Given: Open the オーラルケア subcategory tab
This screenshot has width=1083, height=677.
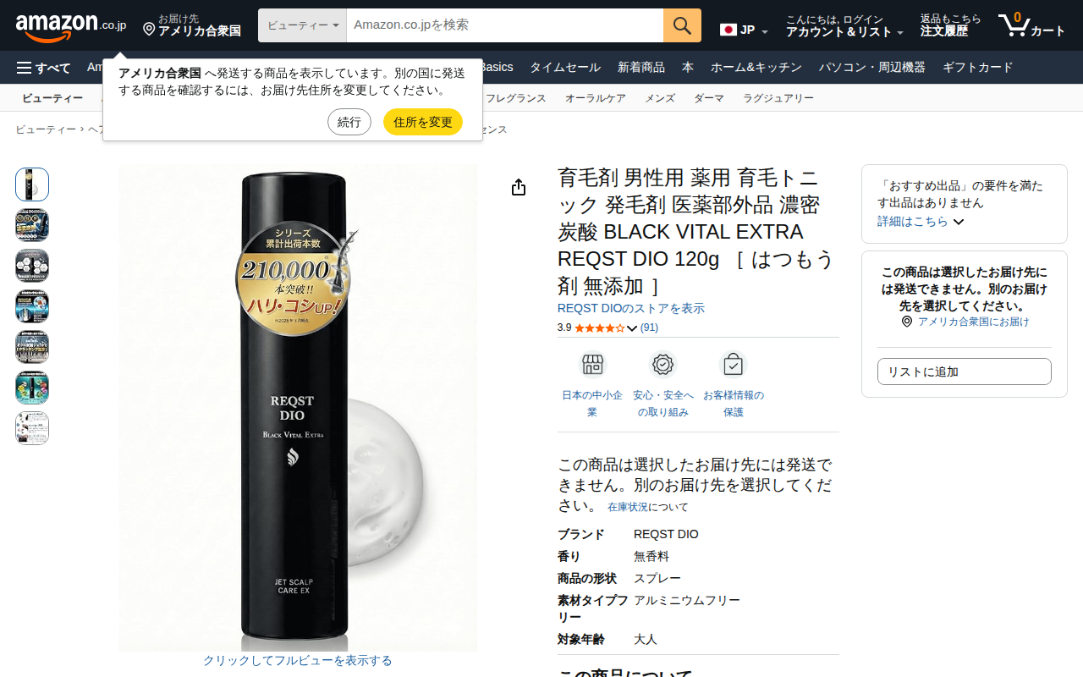Looking at the screenshot, I should coord(596,98).
